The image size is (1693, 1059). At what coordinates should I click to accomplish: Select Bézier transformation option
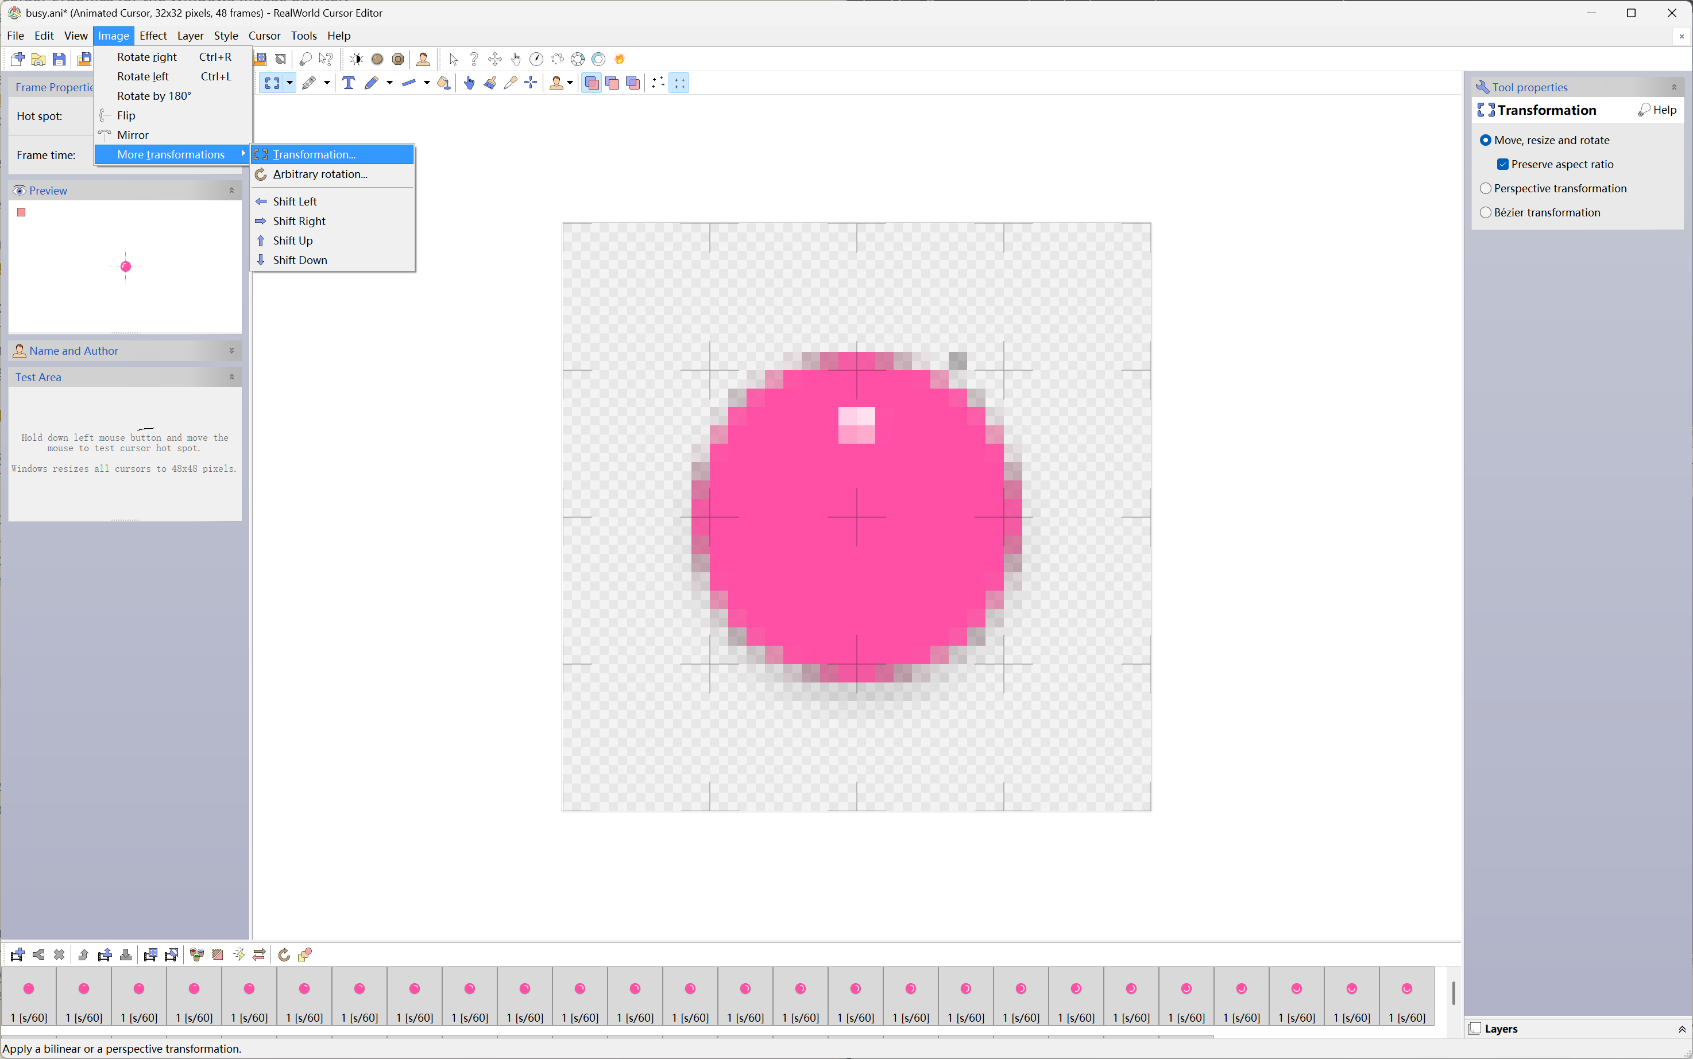(1486, 212)
